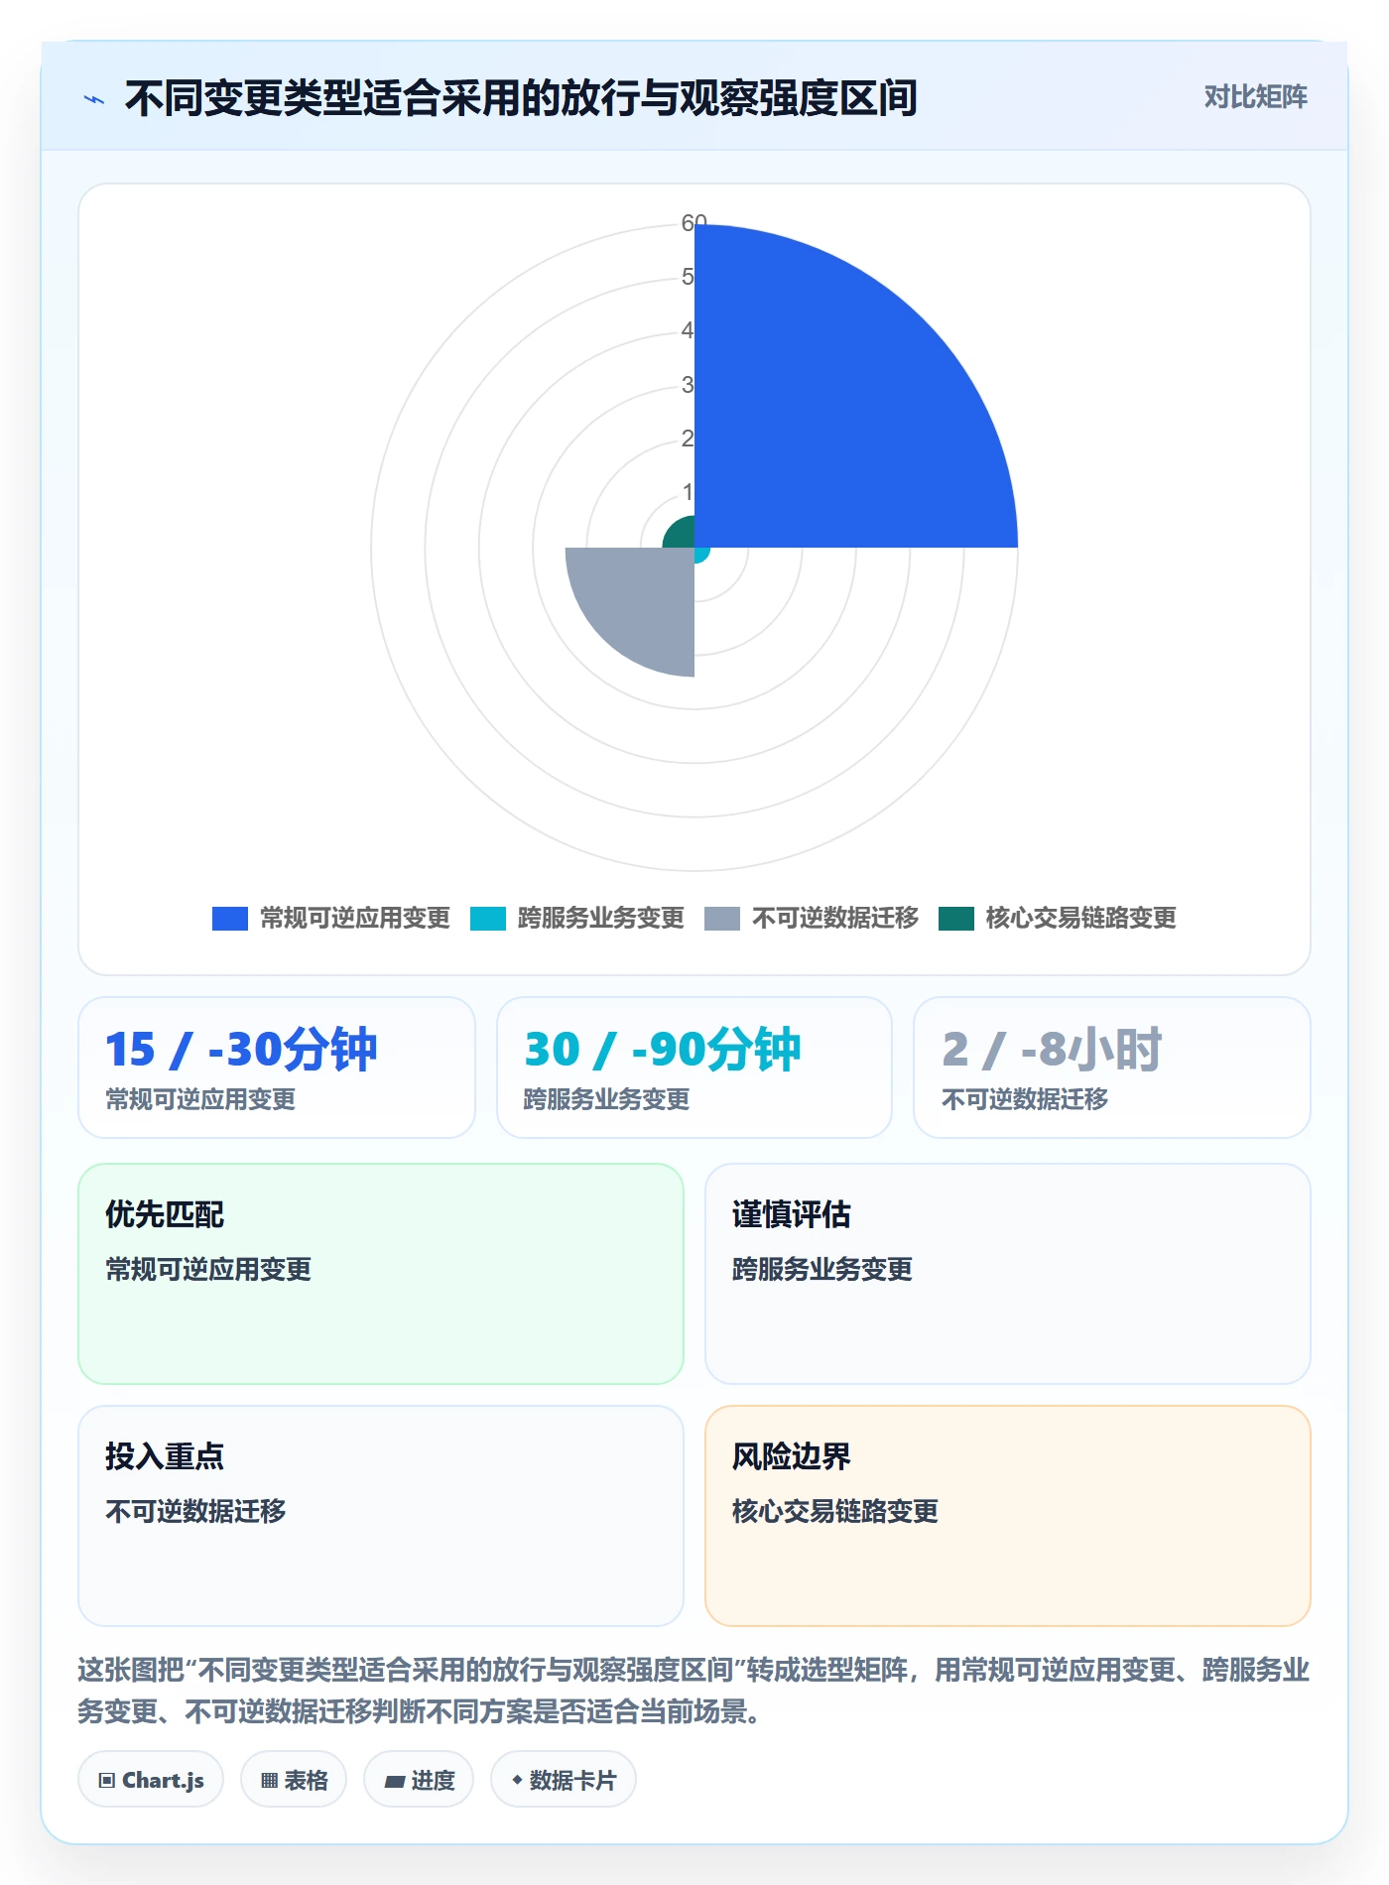The height and width of the screenshot is (1885, 1389).
Task: Toggle the teal 核心交易链路变更 legend swatch
Action: tap(956, 919)
